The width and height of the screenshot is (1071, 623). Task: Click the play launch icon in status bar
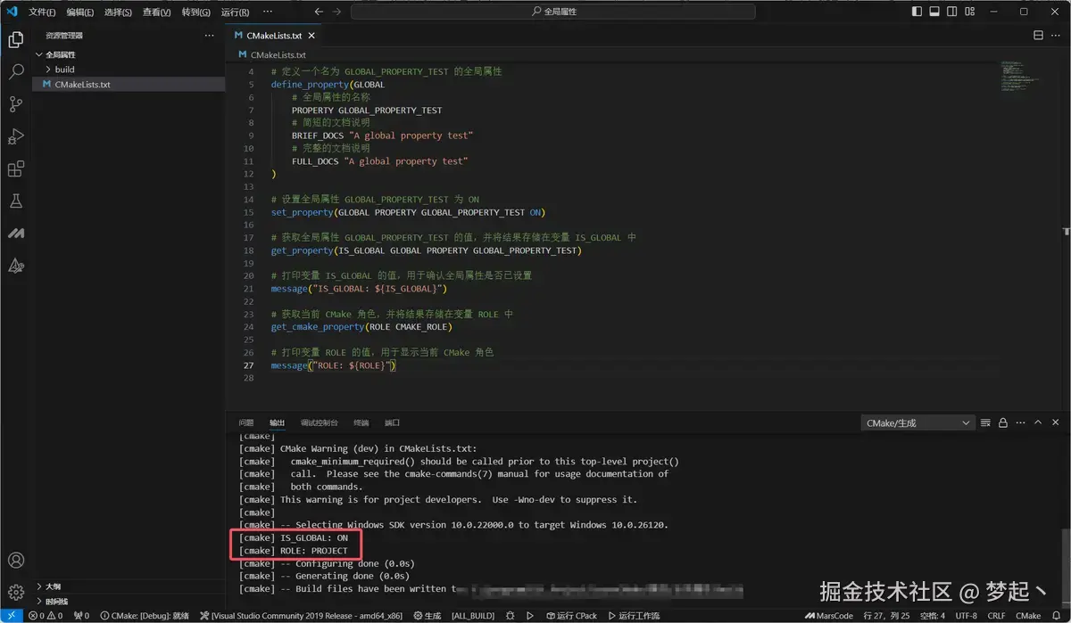pos(529,616)
